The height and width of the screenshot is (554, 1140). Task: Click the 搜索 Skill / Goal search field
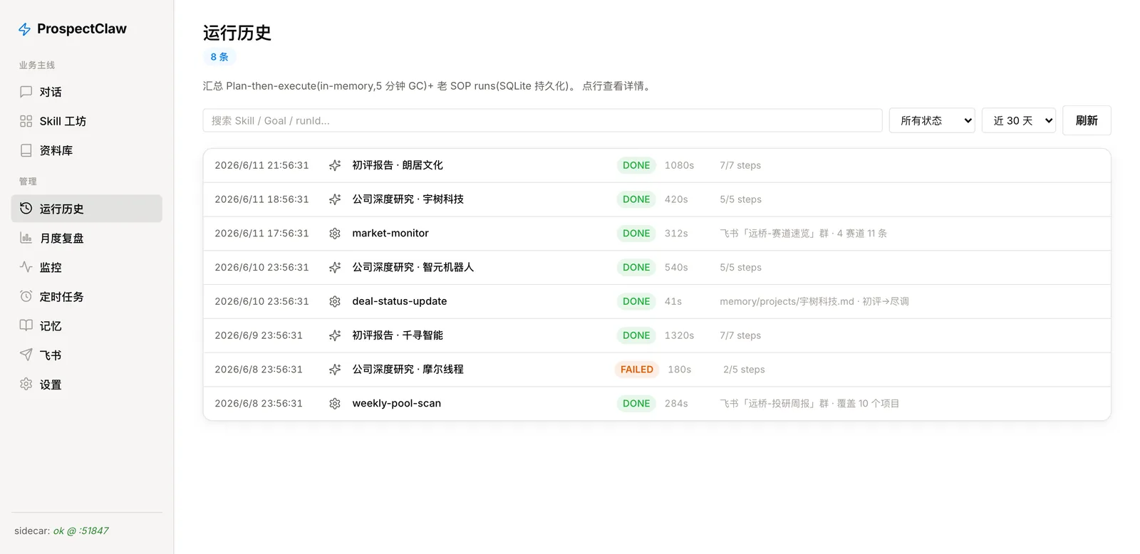[542, 120]
